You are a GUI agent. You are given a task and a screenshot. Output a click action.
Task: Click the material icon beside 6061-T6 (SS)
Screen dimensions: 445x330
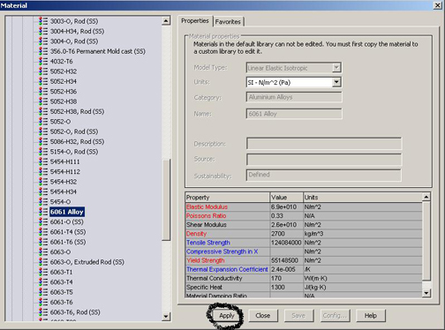(43, 242)
